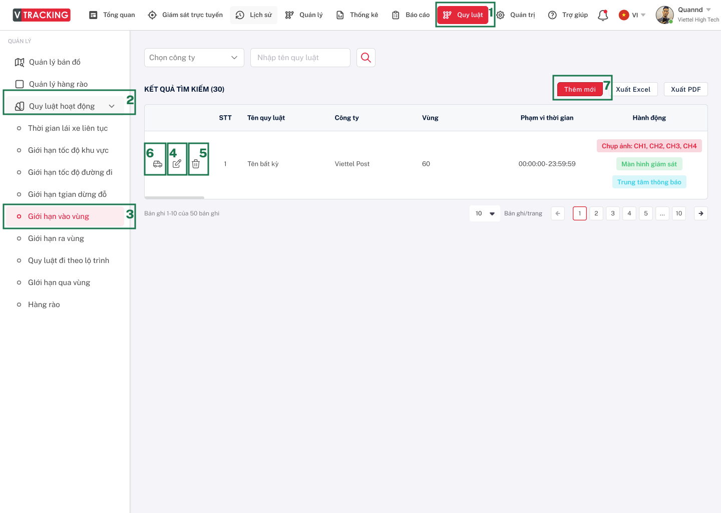
Task: Click the pagination ellipsis button
Action: 662,213
